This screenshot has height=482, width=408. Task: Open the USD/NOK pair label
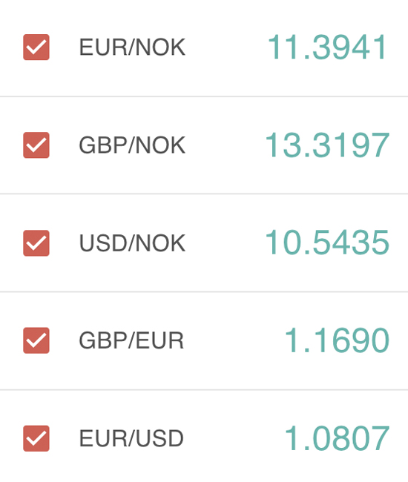pos(132,243)
